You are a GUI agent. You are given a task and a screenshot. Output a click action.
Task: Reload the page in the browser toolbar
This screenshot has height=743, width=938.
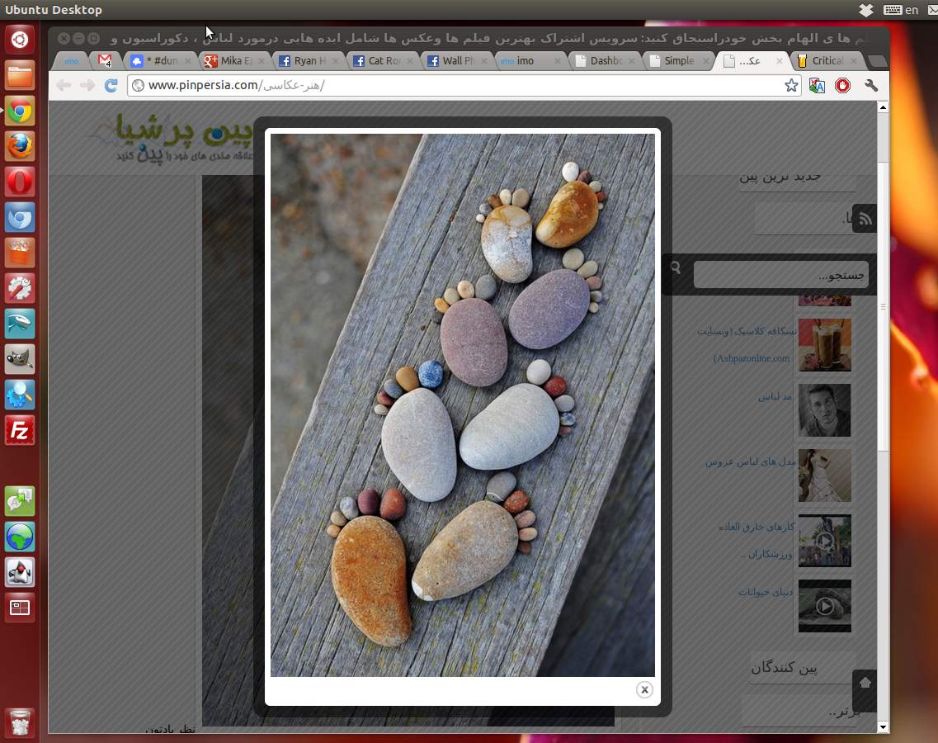[x=111, y=85]
